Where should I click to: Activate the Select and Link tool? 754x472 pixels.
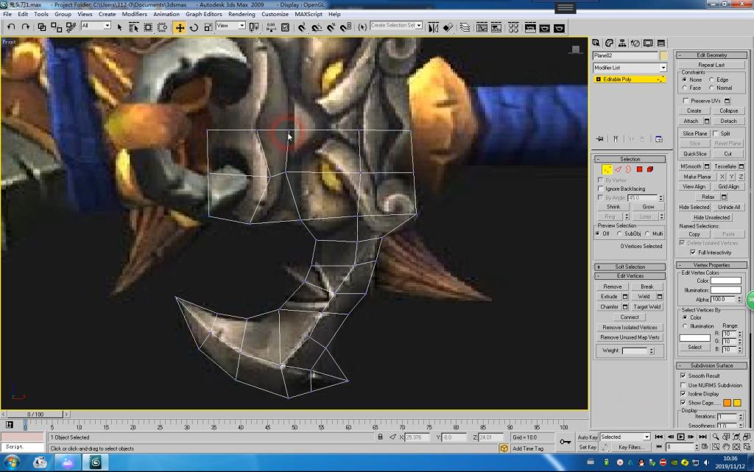[42, 27]
